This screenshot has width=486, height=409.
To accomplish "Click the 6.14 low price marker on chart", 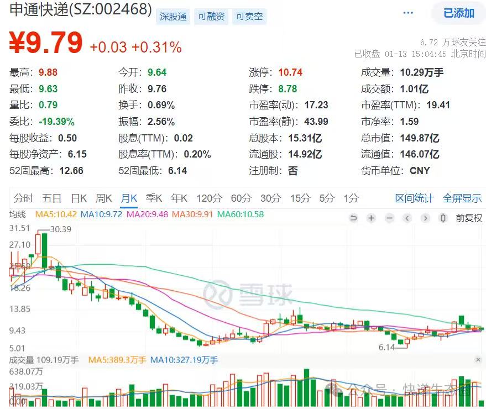I will tap(387, 347).
